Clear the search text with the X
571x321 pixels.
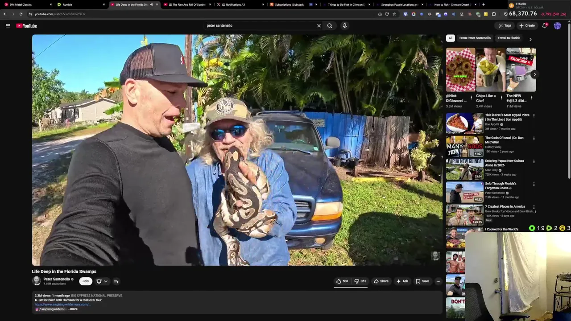point(319,25)
